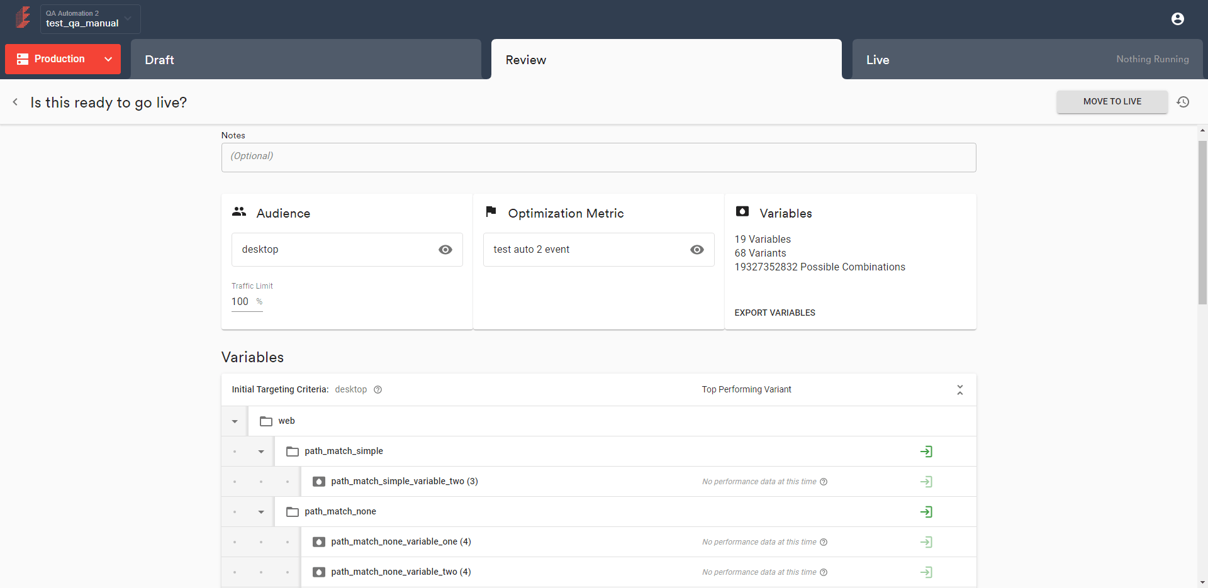
Task: Click EXPORT VARIABLES link
Action: click(775, 313)
